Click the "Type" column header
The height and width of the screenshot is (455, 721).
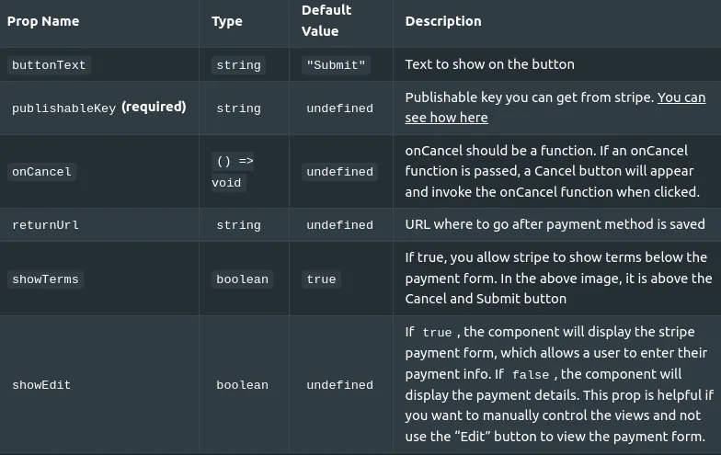point(227,21)
